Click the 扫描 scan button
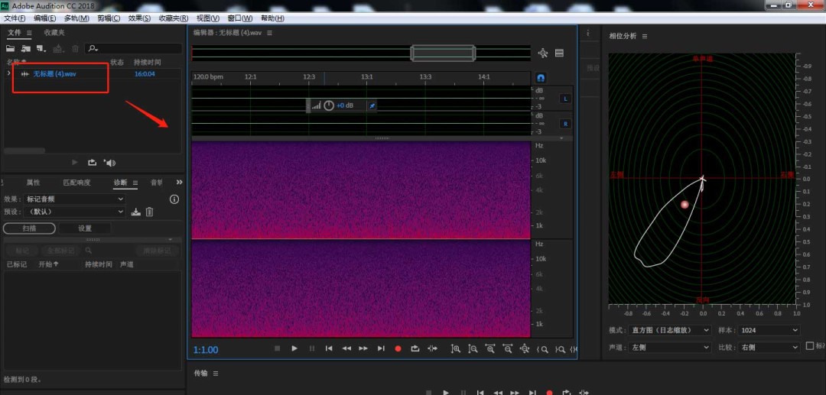Viewport: 826px width, 395px height. 29,228
